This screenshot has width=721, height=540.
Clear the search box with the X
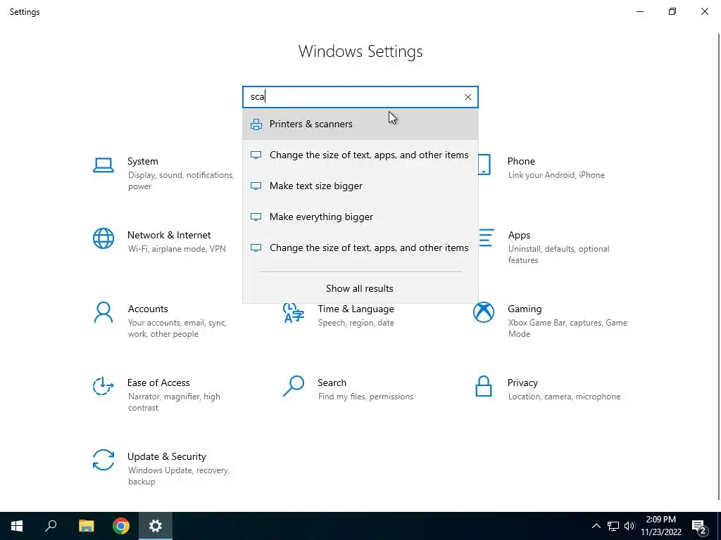(468, 97)
